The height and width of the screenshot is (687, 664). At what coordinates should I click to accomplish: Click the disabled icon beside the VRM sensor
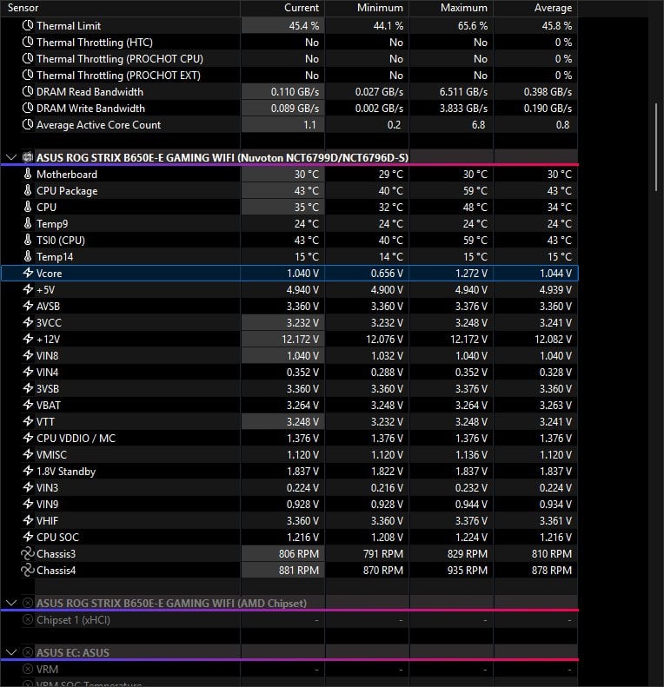(27, 670)
